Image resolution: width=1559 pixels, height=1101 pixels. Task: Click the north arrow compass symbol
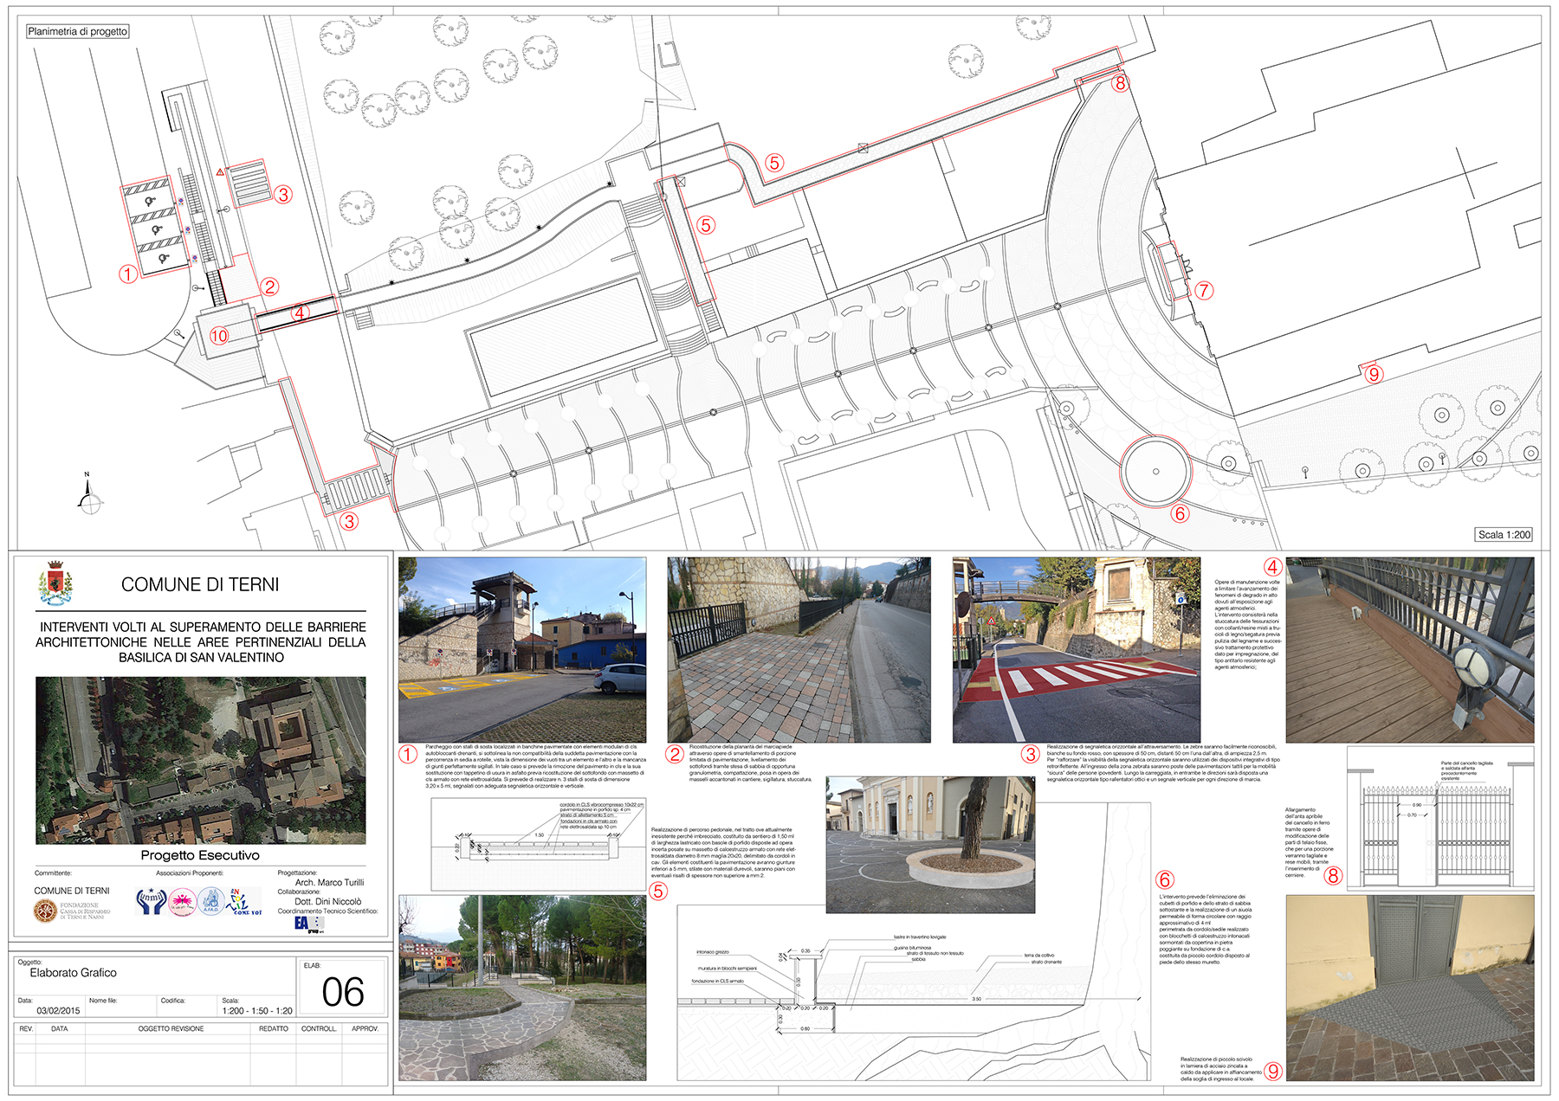point(89,496)
